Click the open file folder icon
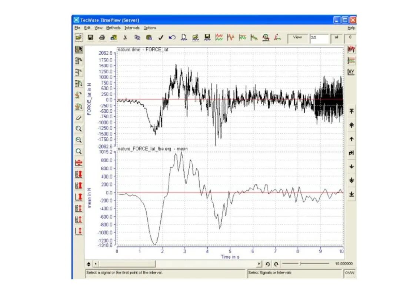 [79, 37]
